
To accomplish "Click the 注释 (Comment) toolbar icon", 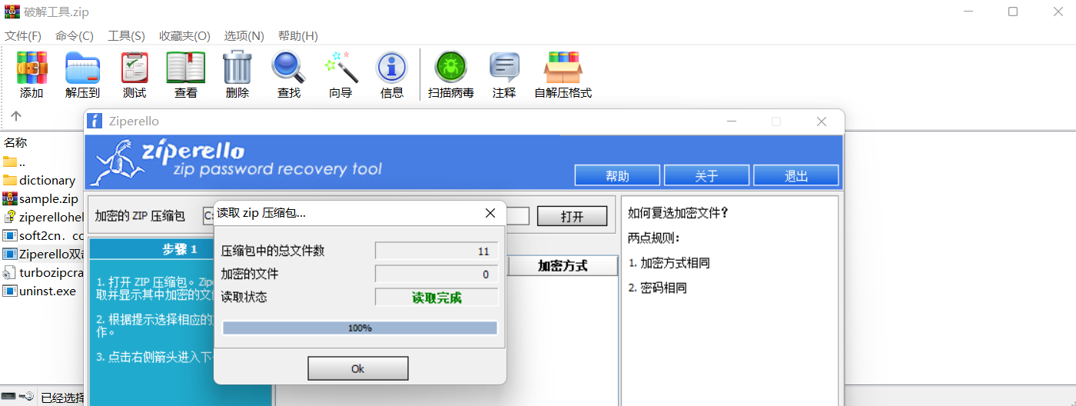I will coord(504,69).
